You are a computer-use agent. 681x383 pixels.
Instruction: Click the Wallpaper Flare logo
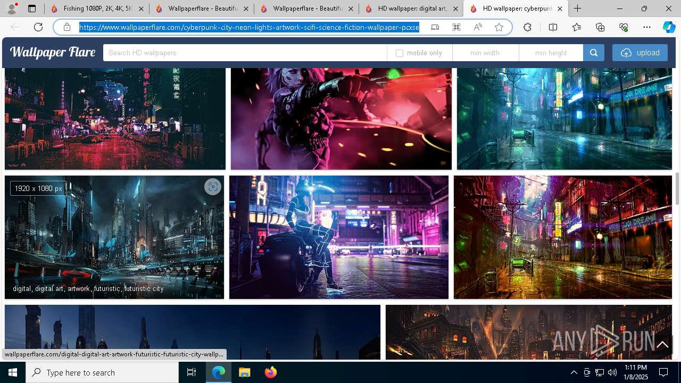(x=53, y=52)
